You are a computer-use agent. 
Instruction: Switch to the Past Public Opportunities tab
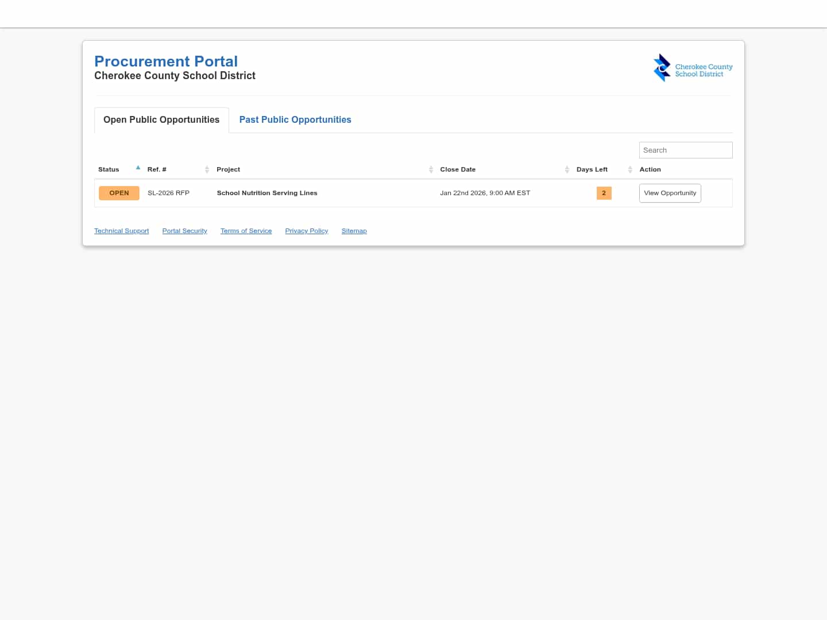(x=295, y=119)
